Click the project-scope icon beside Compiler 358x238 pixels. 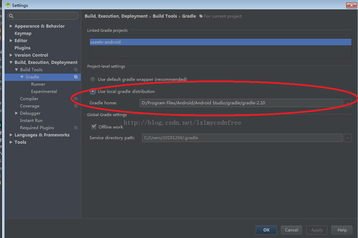[76, 99]
